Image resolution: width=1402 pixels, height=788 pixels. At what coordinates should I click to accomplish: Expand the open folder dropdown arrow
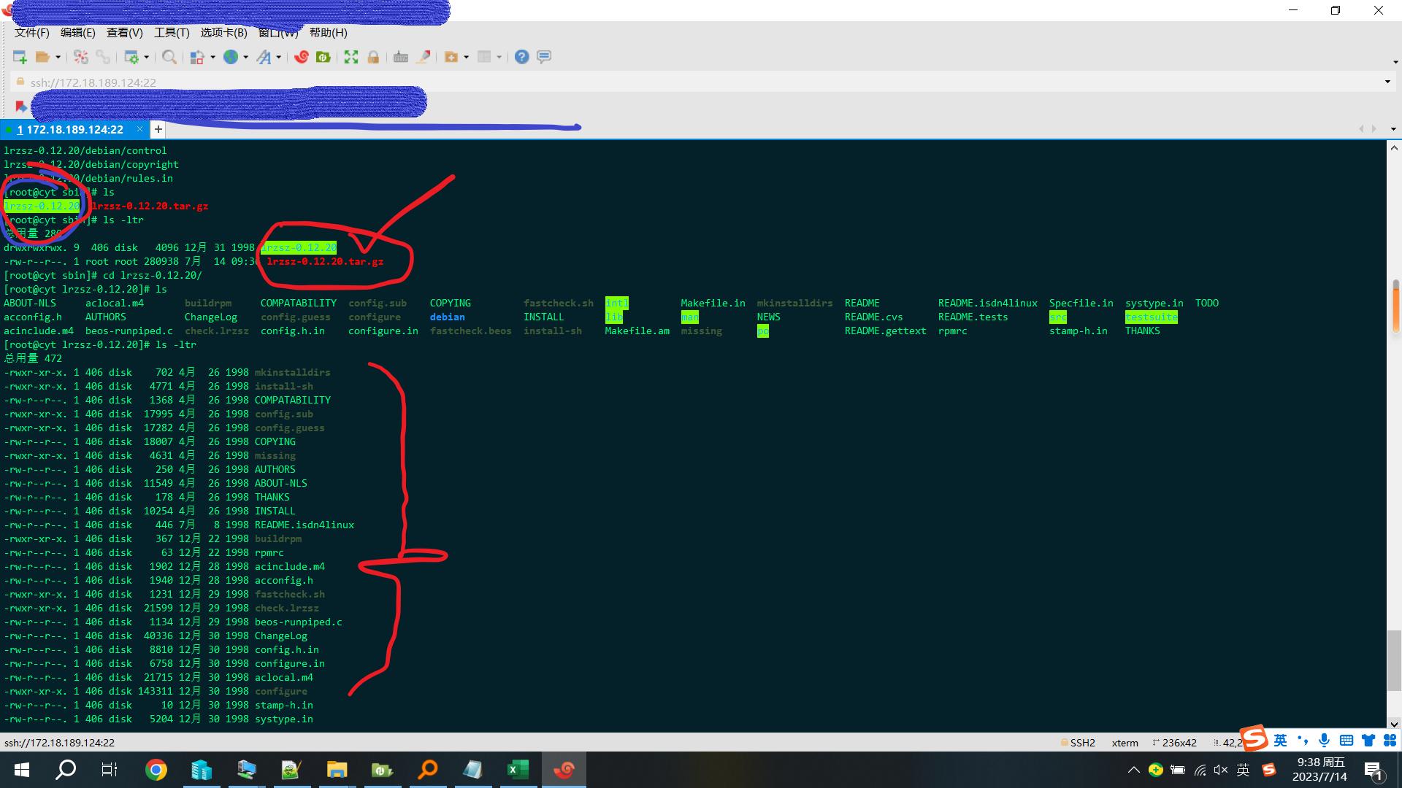[58, 57]
